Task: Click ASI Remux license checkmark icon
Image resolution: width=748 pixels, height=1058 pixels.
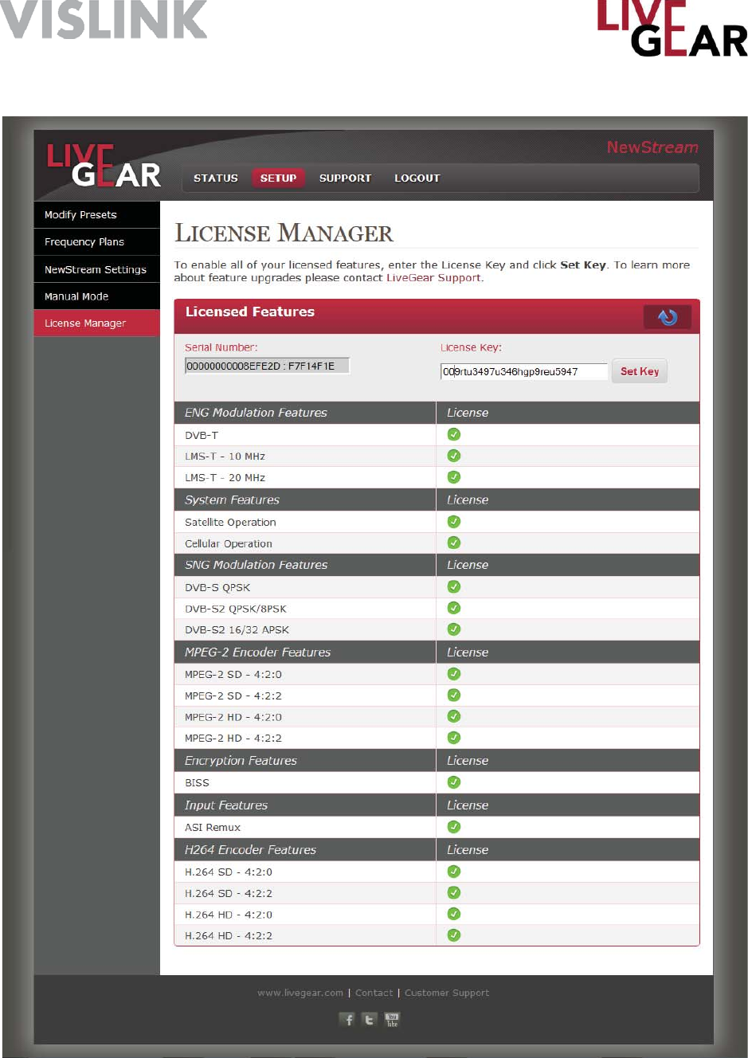Action: pos(454,827)
